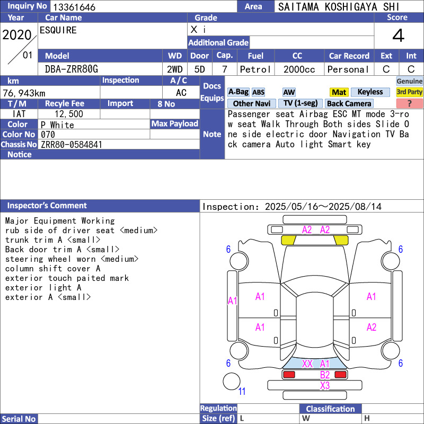Click the Inquiry No field showing 13361646
Viewport: 424px width, 424px height.
(143, 7)
